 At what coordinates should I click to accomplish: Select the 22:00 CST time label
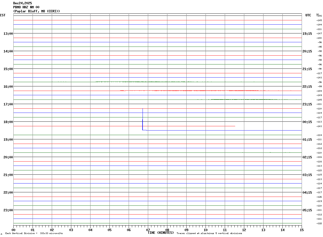click(x=8, y=192)
